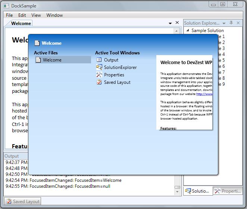Collapse the Sample Solution tree node
Screen dimensions: 247x209
188,30
